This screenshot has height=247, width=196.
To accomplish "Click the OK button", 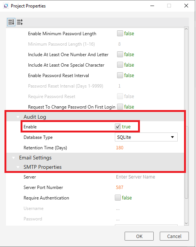I will pyautogui.click(x=139, y=236).
